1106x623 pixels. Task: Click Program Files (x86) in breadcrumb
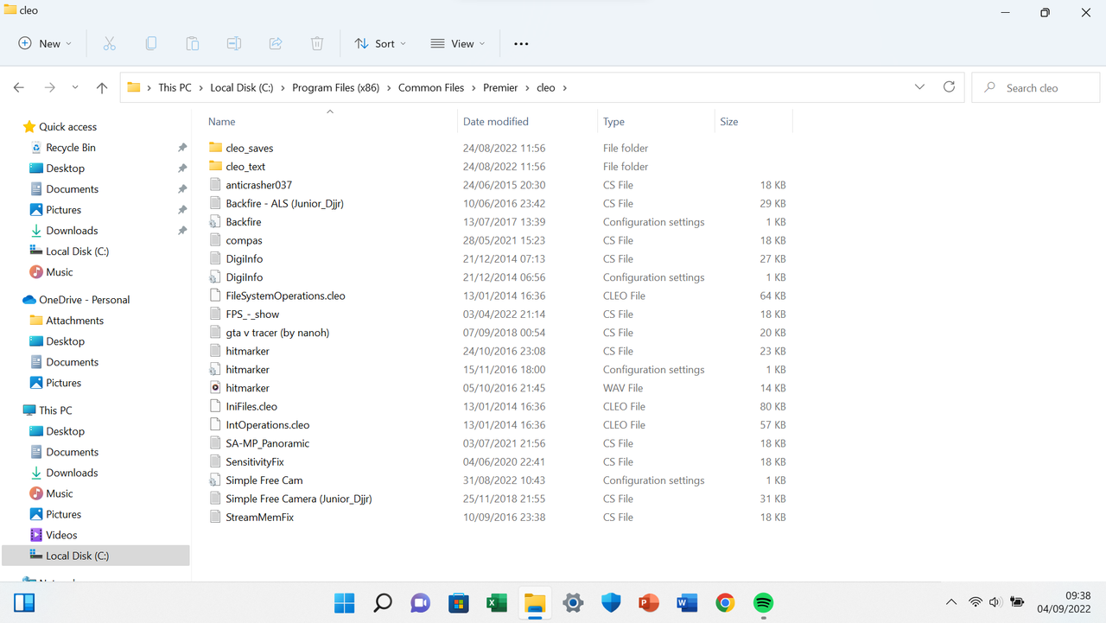[x=336, y=87]
